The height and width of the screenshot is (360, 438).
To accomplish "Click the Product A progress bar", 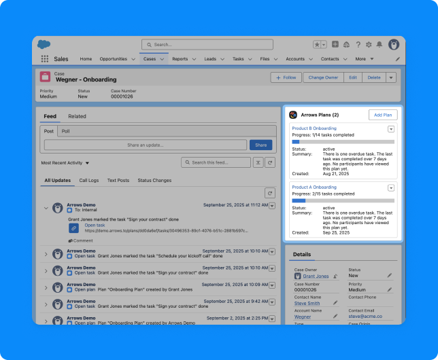I will click(x=343, y=200).
